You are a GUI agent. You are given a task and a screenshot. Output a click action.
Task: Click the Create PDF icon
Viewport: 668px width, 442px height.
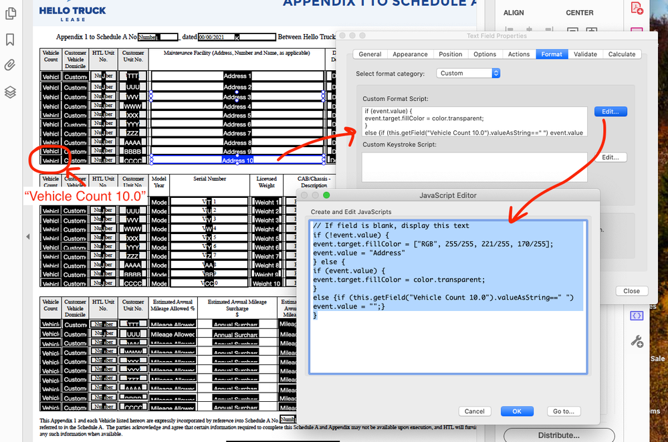coord(637,8)
